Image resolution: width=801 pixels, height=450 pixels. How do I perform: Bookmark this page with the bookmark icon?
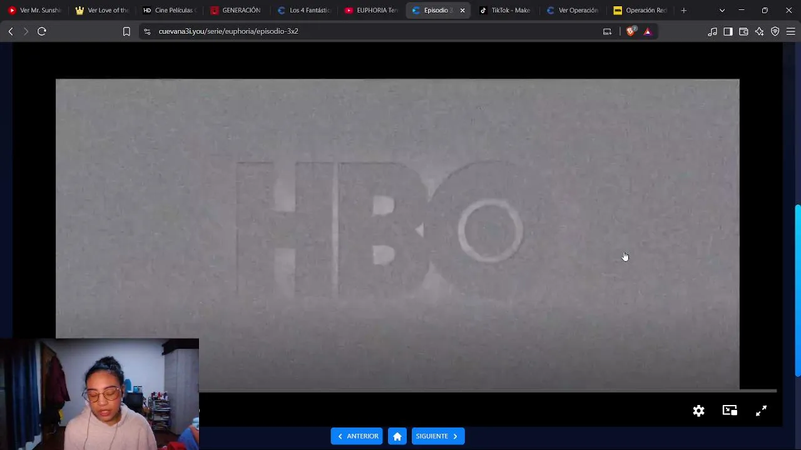[x=126, y=31]
